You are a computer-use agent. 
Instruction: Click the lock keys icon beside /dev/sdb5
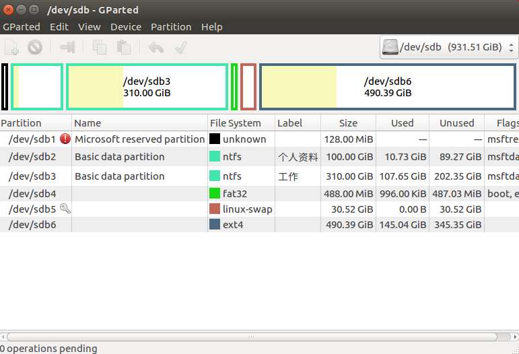tap(65, 209)
